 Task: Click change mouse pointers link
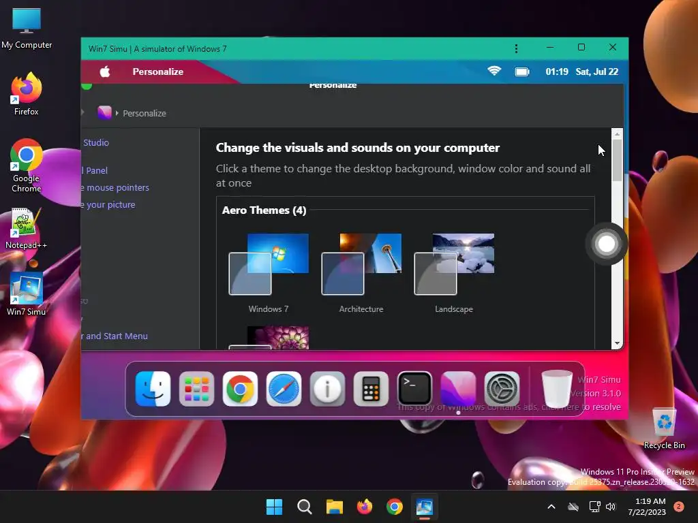115,188
